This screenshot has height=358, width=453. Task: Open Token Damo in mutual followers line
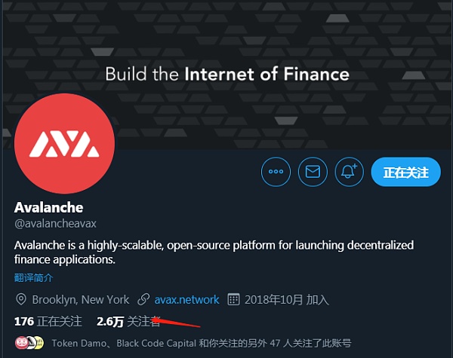pos(79,343)
